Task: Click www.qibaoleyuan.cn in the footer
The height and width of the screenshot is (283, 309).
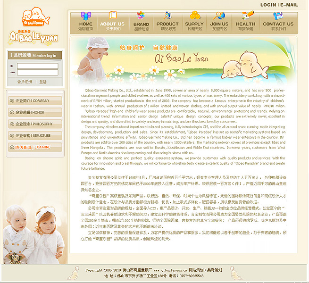Action: click(x=170, y=270)
